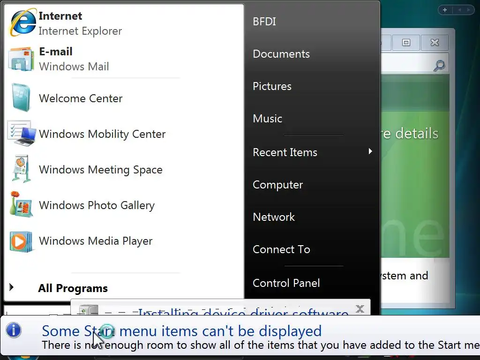The height and width of the screenshot is (360, 480).
Task: Open the Windows Media Player icon
Action: [x=21, y=241]
